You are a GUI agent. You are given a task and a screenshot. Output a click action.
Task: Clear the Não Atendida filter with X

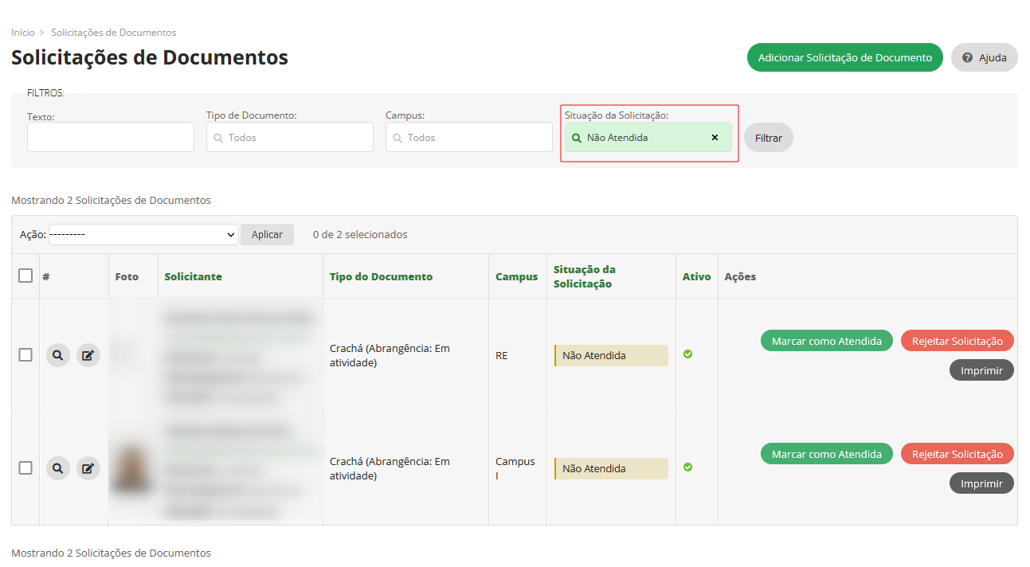coord(715,137)
